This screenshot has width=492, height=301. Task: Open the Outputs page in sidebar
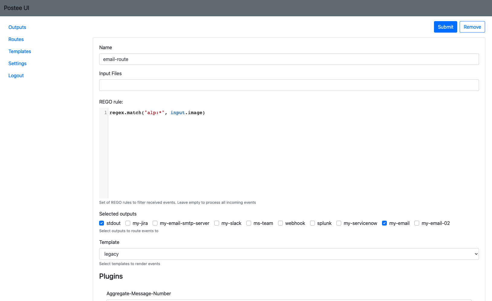[x=17, y=27]
